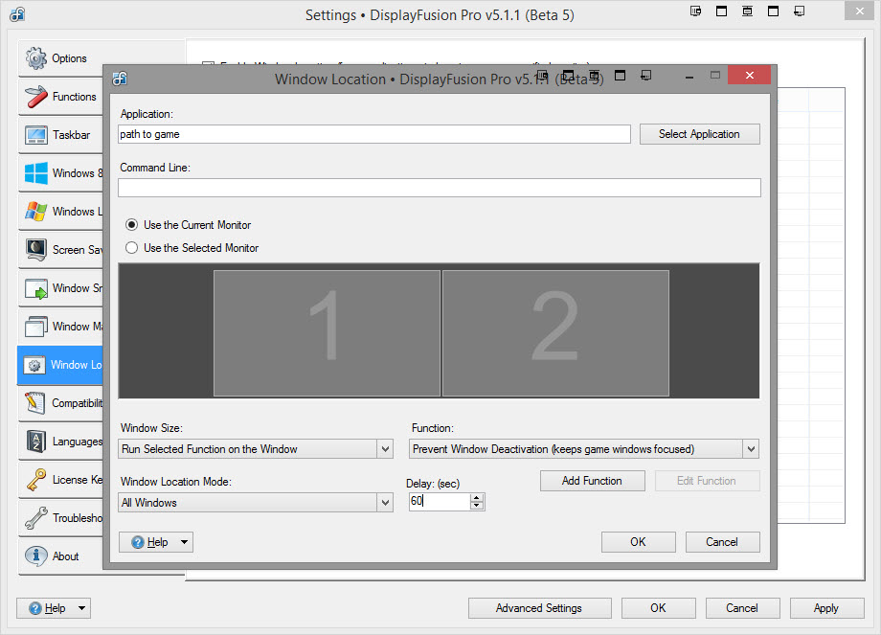This screenshot has width=881, height=635.
Task: Click the Select Application button
Action: coord(699,134)
